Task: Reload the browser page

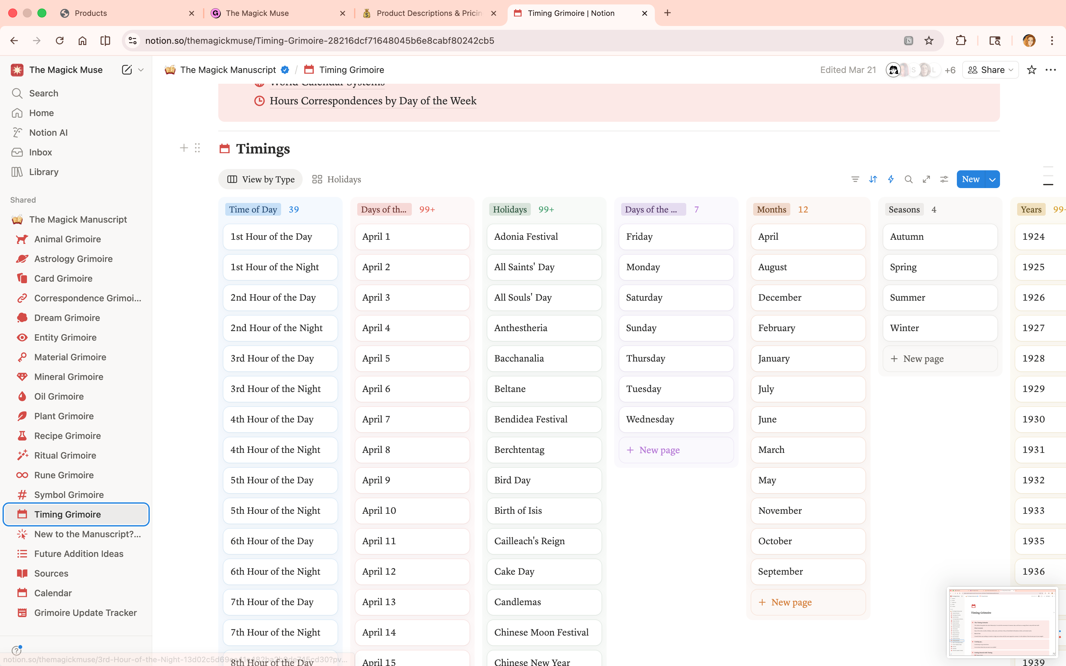Action: click(x=59, y=41)
